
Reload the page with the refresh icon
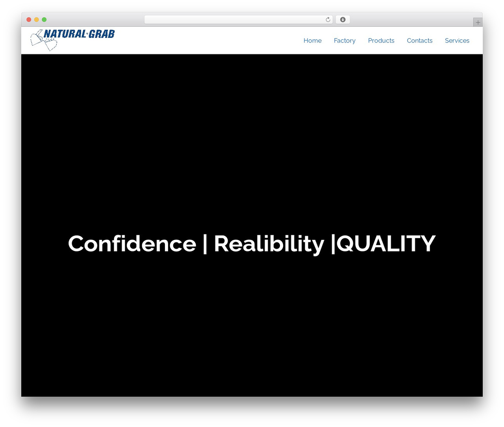coord(328,20)
